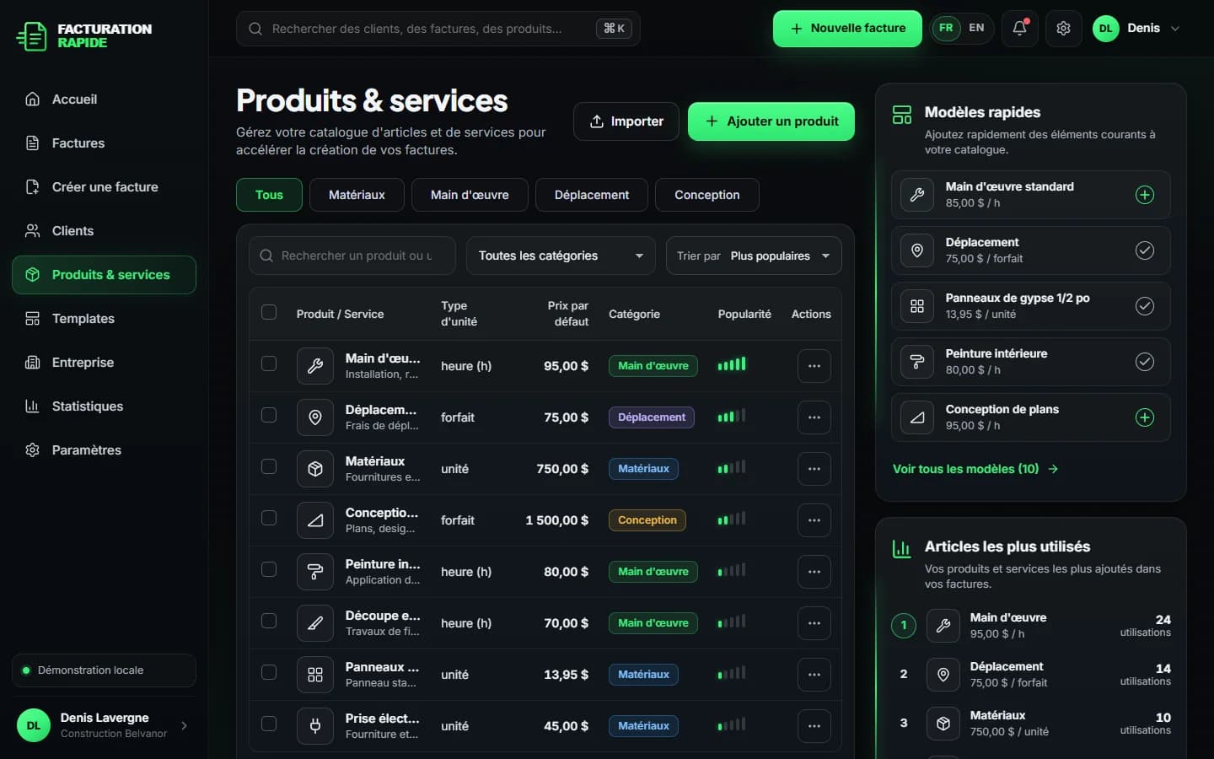1214x759 pixels.
Task: Click Ajouter un produit
Action: [771, 121]
